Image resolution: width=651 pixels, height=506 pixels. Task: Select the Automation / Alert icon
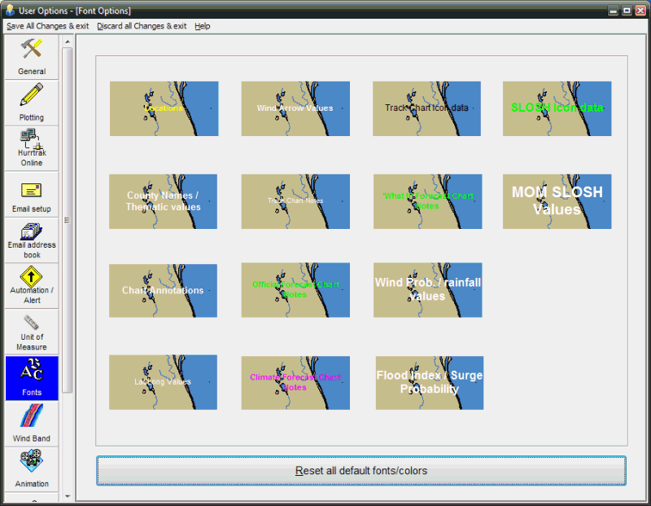(x=32, y=277)
